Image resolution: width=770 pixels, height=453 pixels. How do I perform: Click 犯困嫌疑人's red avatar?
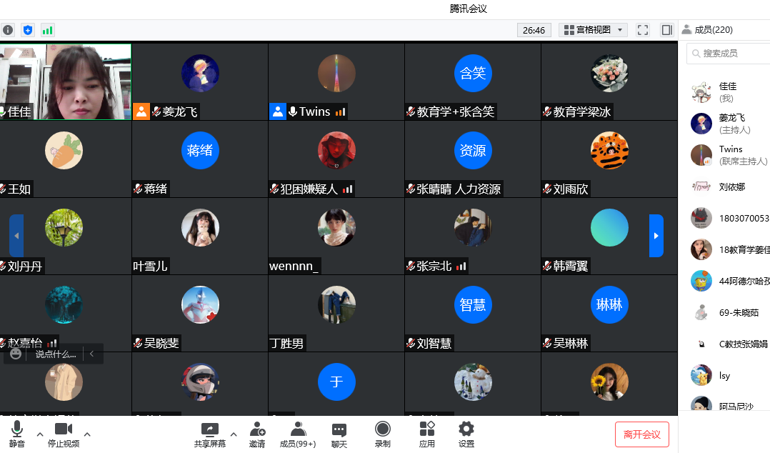(336, 150)
